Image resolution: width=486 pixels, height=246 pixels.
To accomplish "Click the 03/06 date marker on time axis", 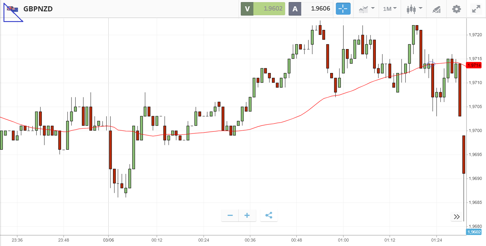I will [108, 240].
